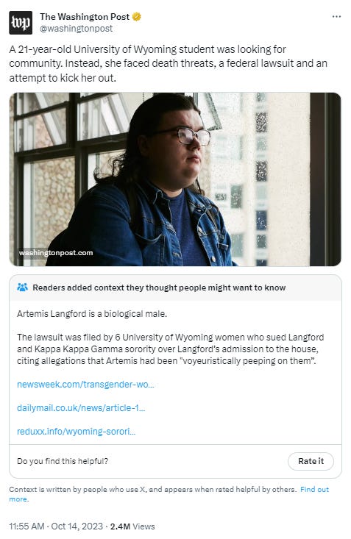The width and height of the screenshot is (351, 539).
Task: Click the context disclaimer text about X
Action: (153, 489)
